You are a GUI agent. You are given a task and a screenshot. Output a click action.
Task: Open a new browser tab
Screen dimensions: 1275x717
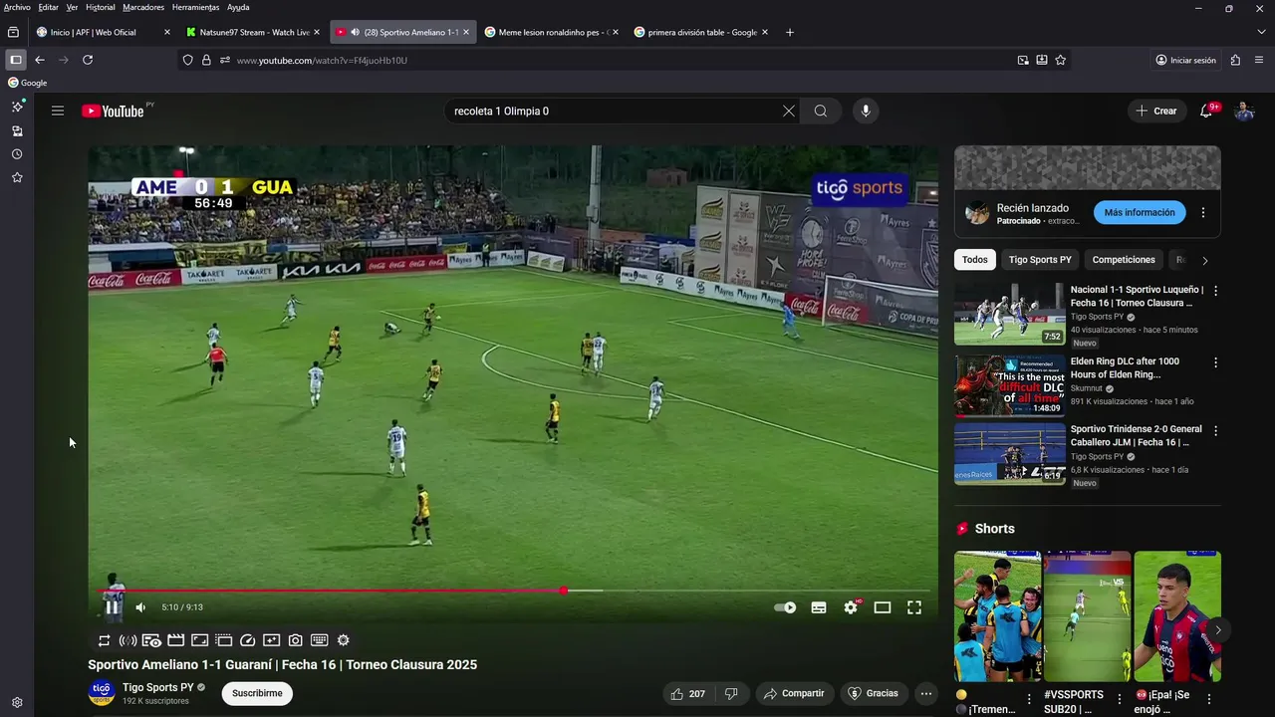[790, 32]
